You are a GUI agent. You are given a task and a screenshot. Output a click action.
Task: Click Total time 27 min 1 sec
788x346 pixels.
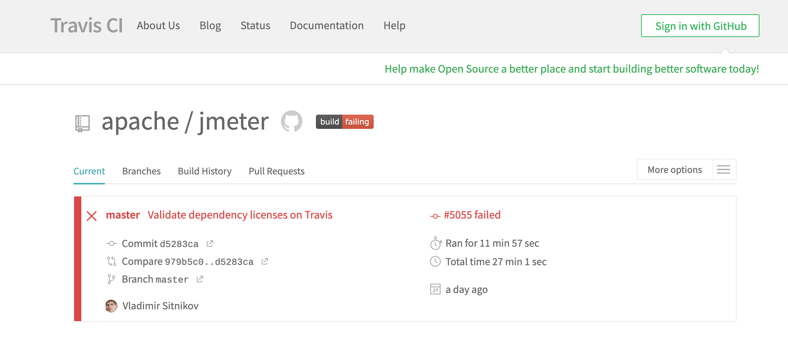tap(496, 262)
